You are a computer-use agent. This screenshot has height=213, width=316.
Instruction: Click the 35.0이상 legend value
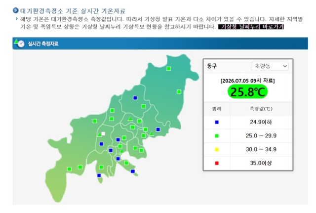261,163
